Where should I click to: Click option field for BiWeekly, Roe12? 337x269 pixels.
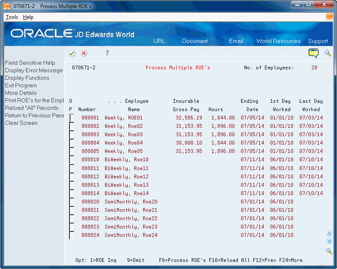click(72, 177)
